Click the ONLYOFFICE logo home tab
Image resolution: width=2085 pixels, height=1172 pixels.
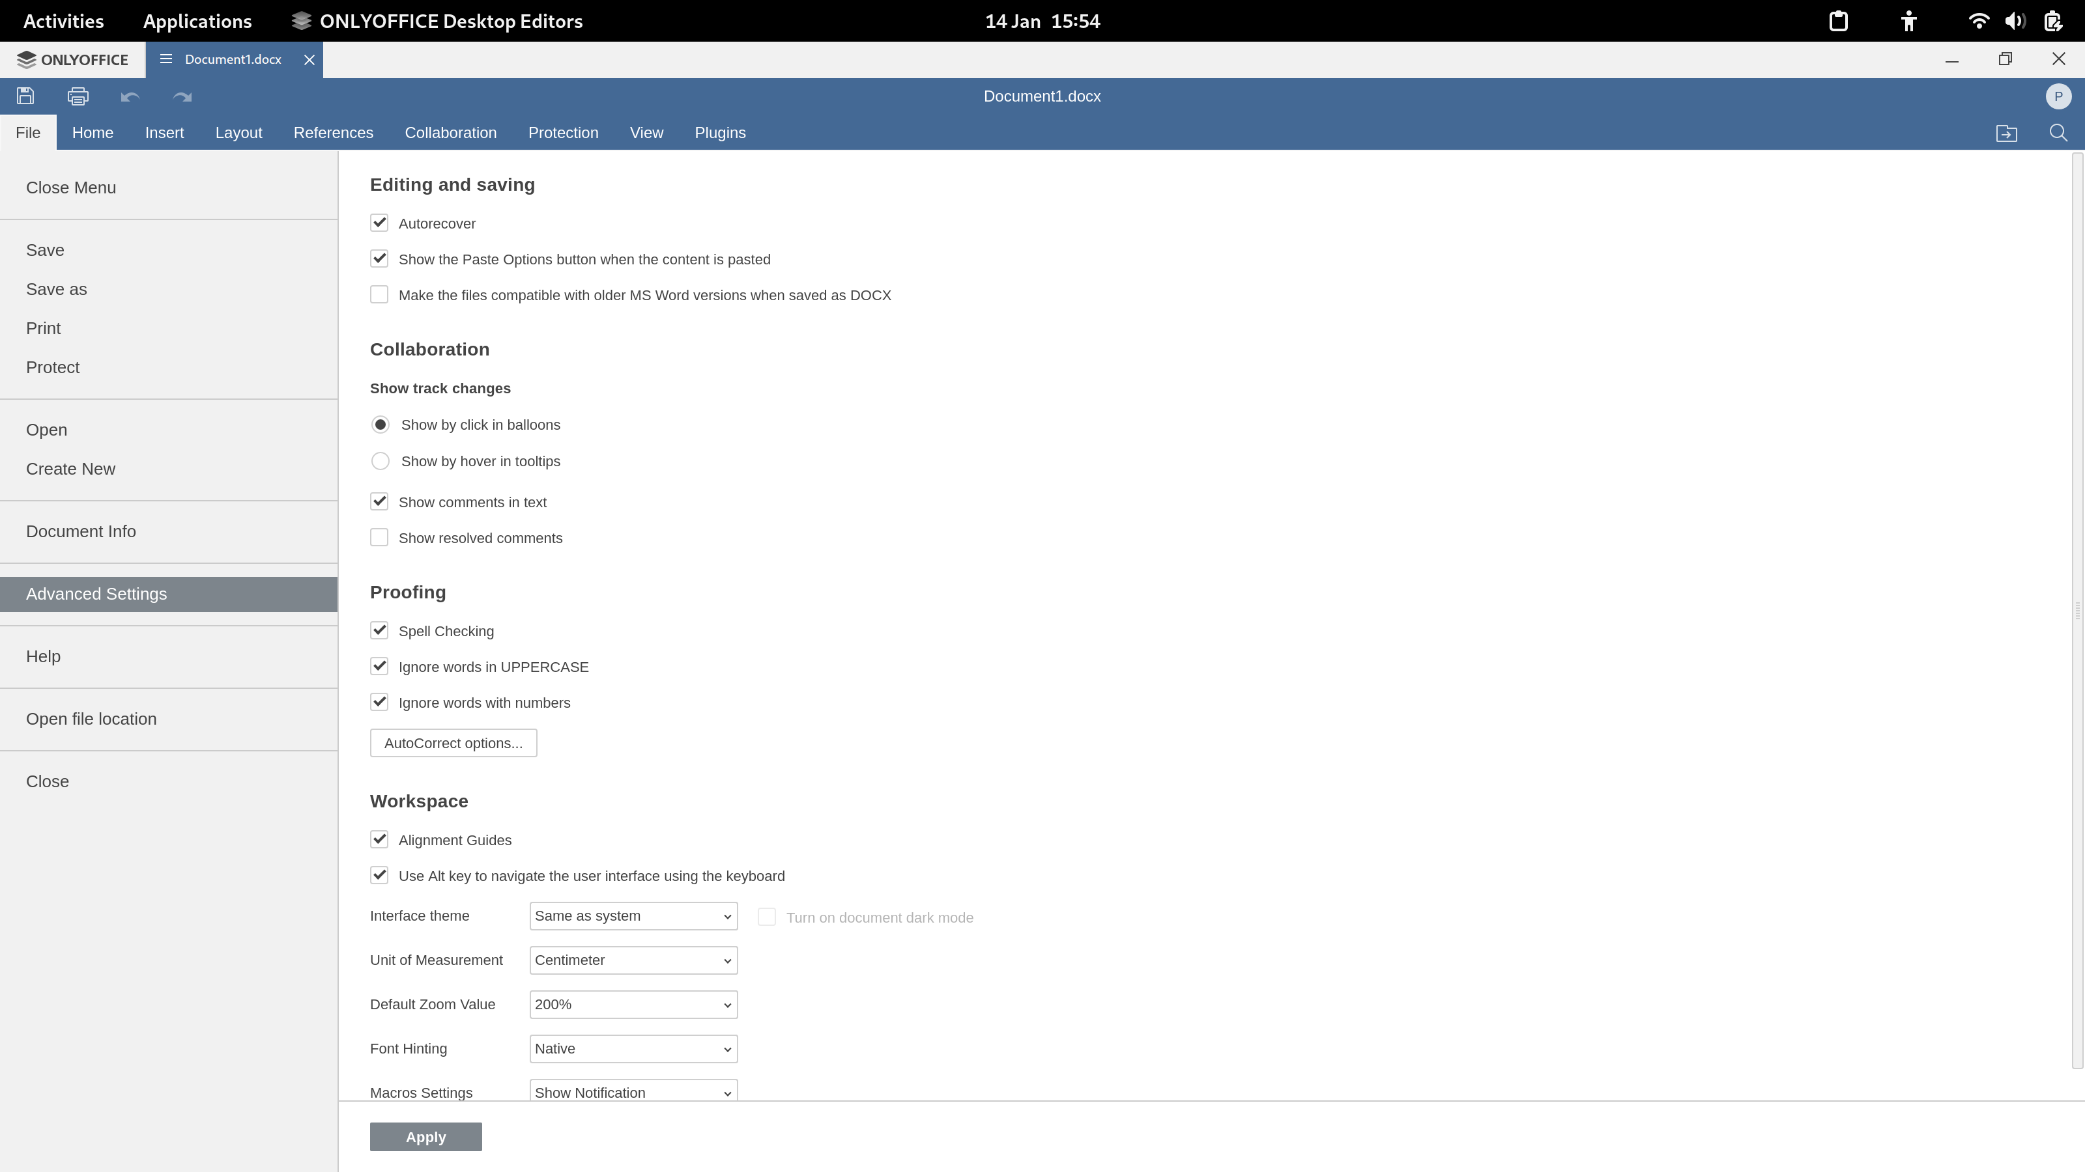(73, 60)
